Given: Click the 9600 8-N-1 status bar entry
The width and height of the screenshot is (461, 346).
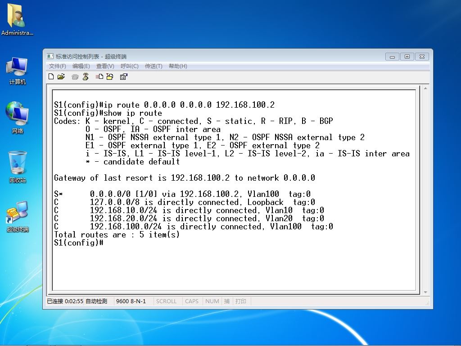Looking at the screenshot, I should coord(131,301).
